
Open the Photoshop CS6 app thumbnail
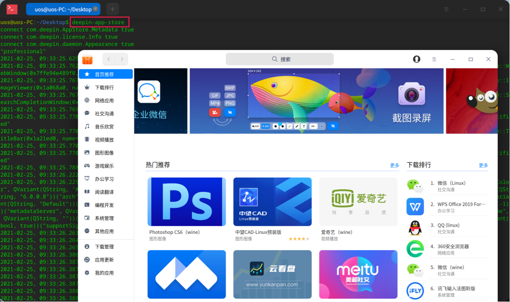[187, 202]
